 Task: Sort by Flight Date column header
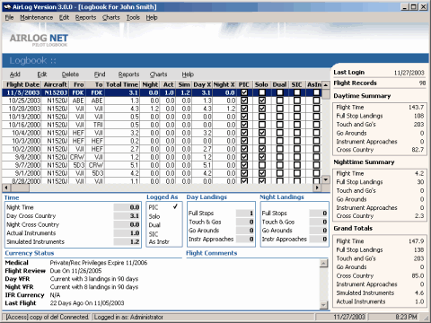tap(22, 84)
